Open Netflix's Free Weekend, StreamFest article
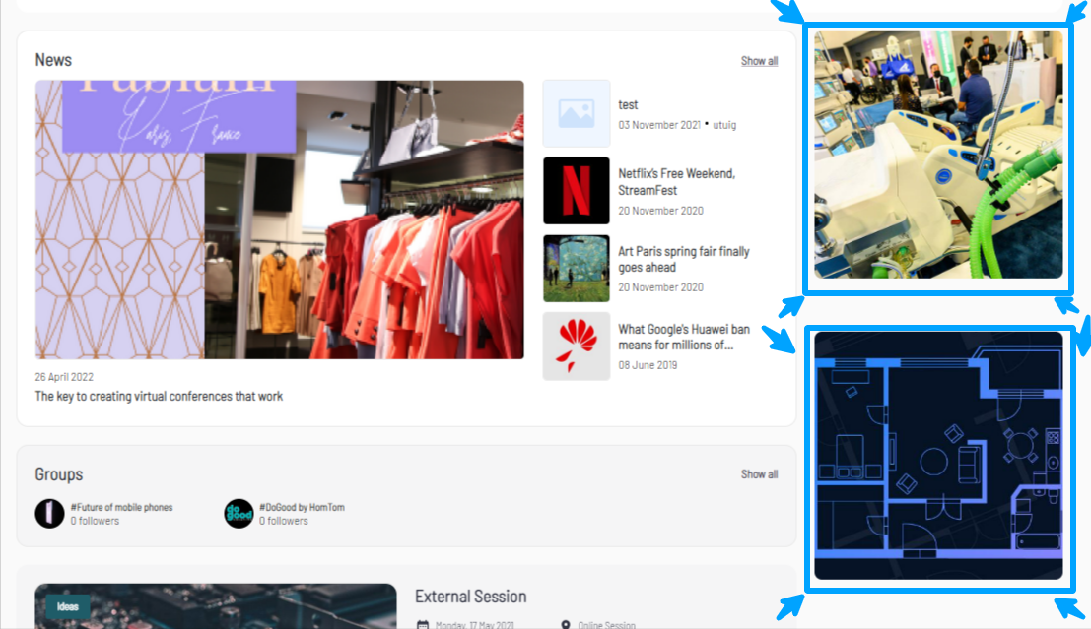 (676, 181)
